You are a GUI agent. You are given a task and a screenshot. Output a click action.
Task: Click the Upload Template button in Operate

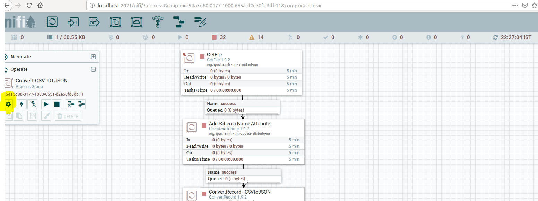point(81,104)
